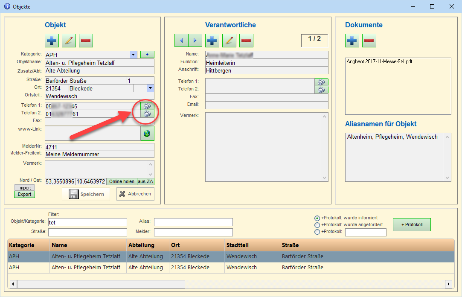Expand the Ort dropdown next to Bleckede

click(151, 88)
